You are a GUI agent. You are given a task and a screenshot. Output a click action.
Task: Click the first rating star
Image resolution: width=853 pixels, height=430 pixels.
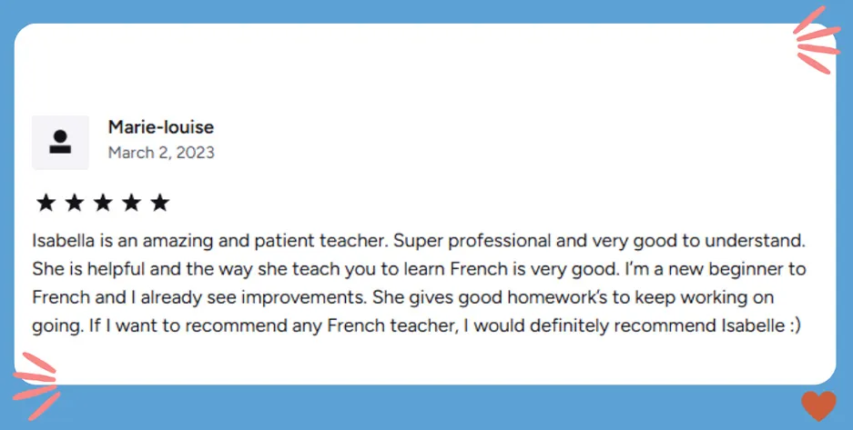[x=46, y=203]
